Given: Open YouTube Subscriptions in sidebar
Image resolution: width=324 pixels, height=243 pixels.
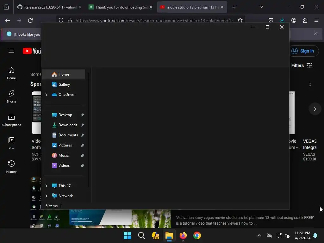Looking at the screenshot, I should (11, 120).
